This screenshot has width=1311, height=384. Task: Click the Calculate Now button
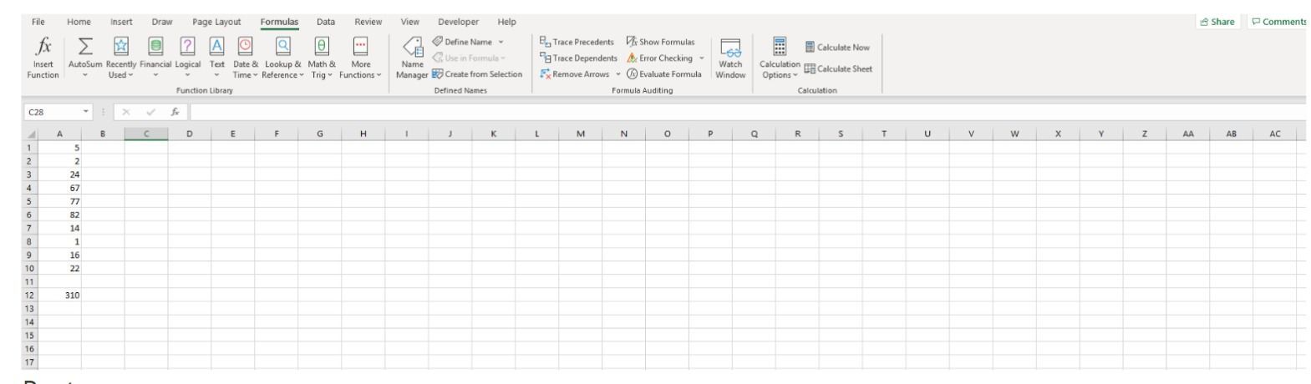(837, 48)
